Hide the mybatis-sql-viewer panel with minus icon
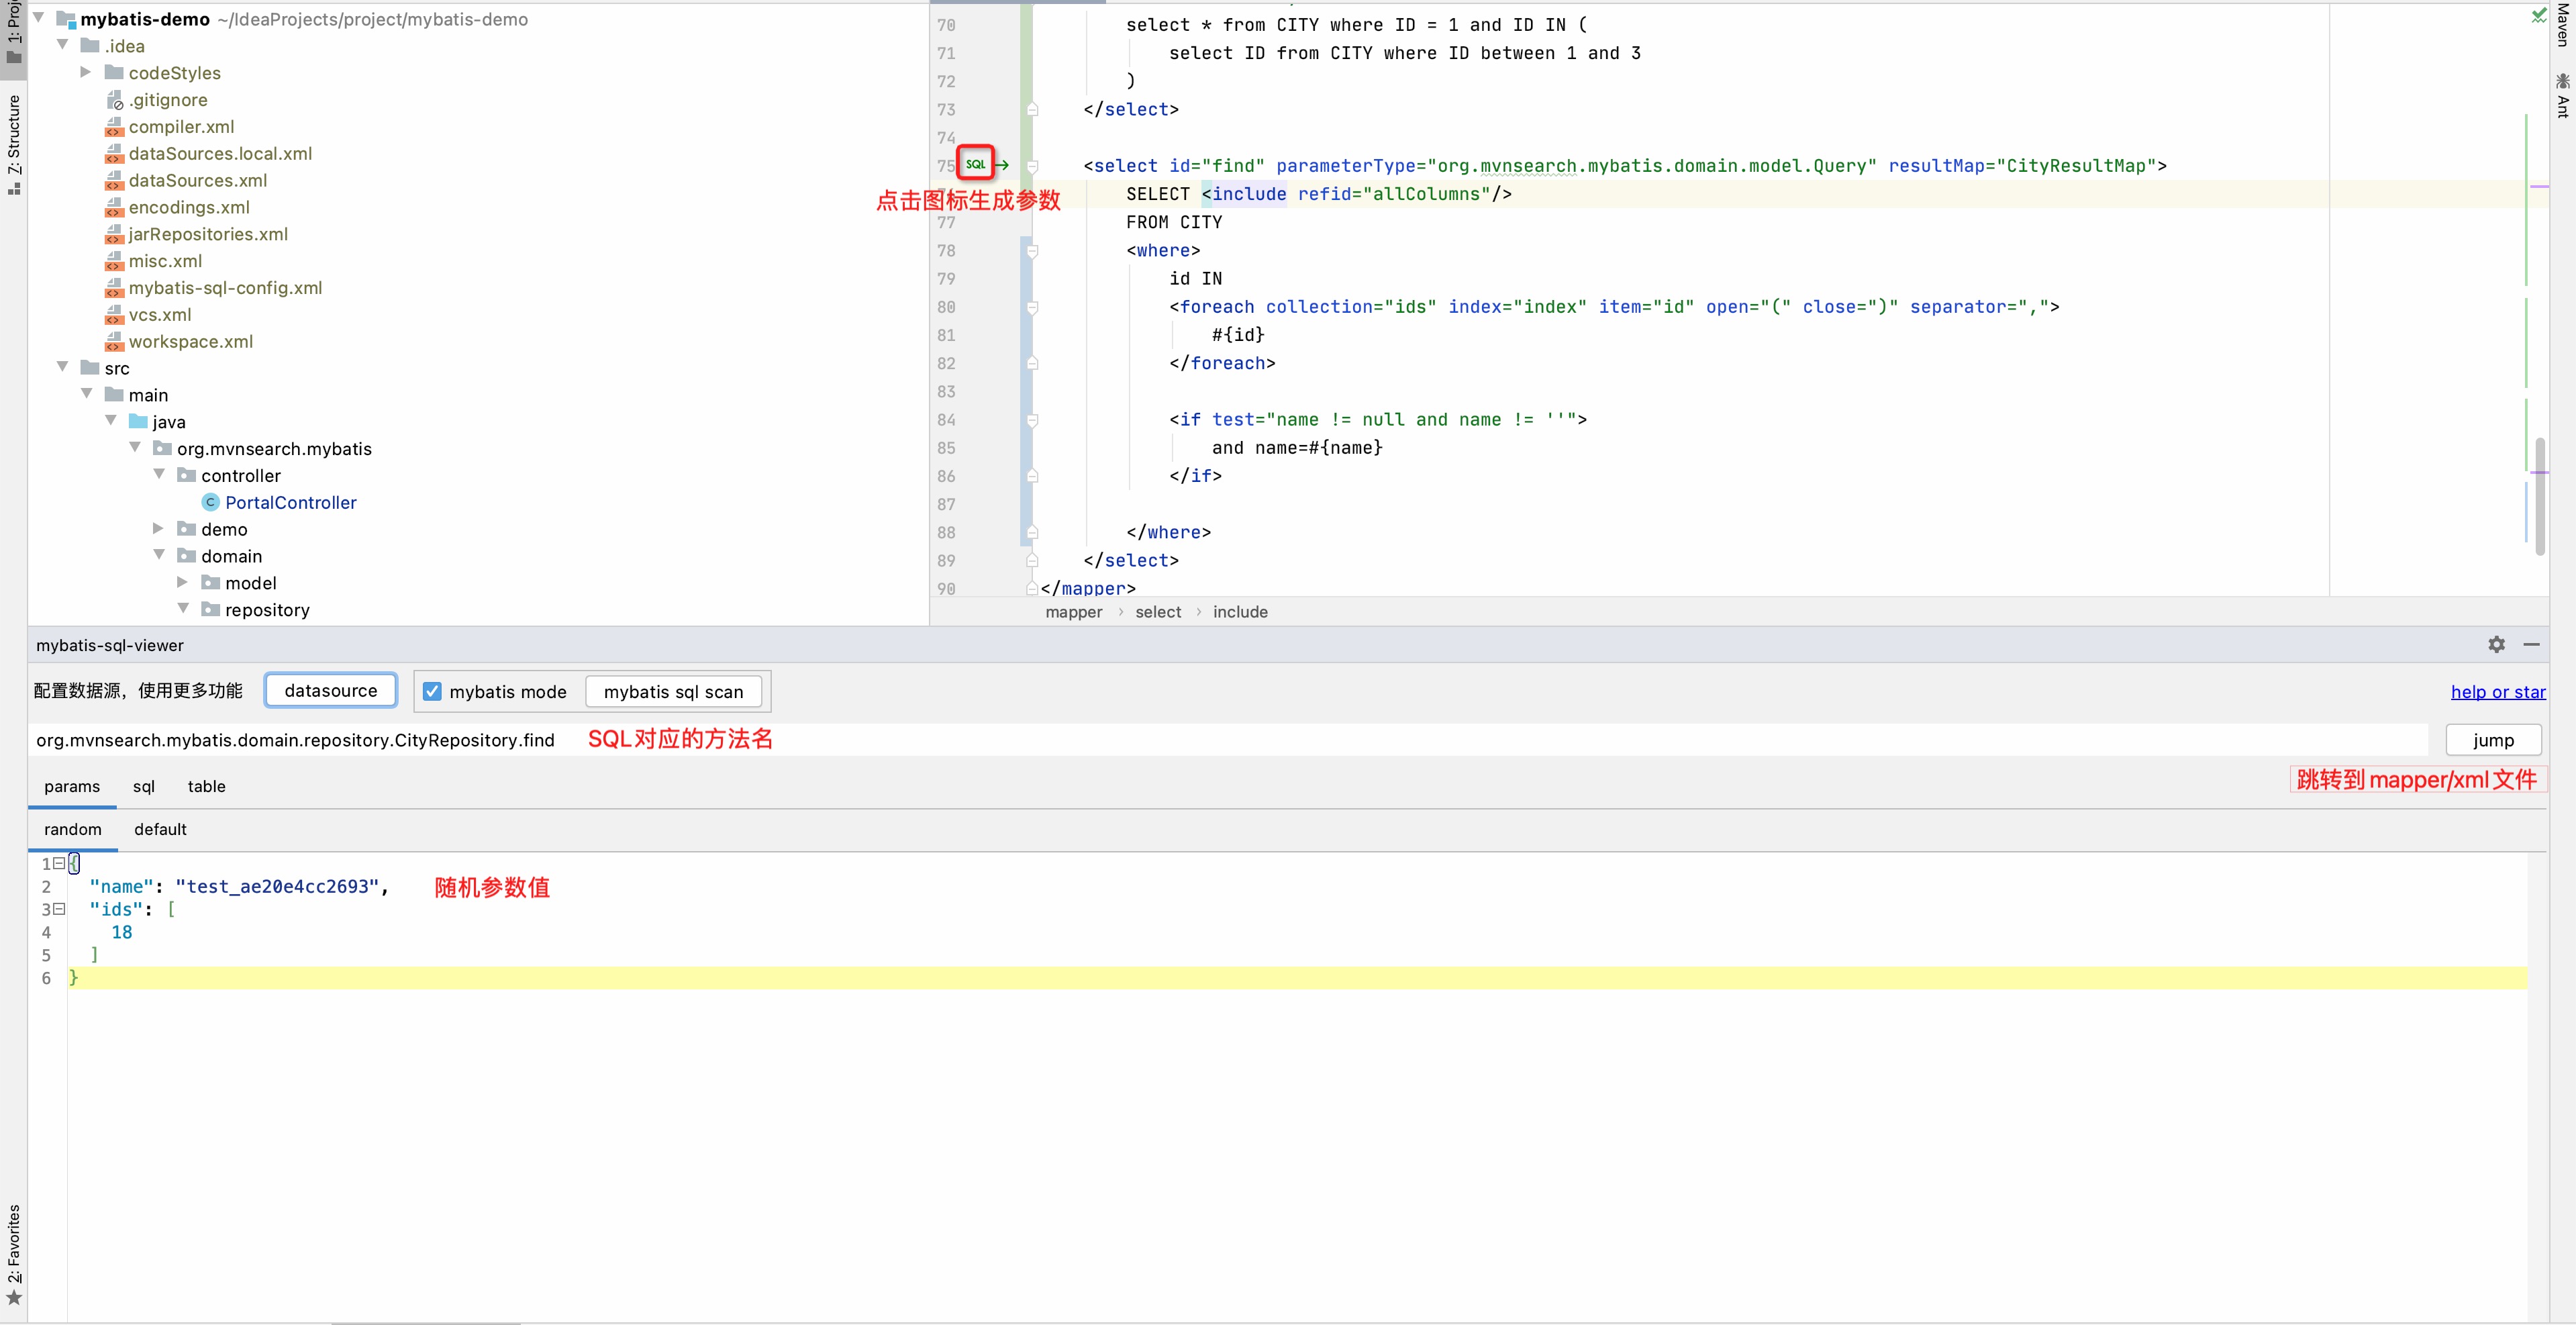 (x=2531, y=645)
